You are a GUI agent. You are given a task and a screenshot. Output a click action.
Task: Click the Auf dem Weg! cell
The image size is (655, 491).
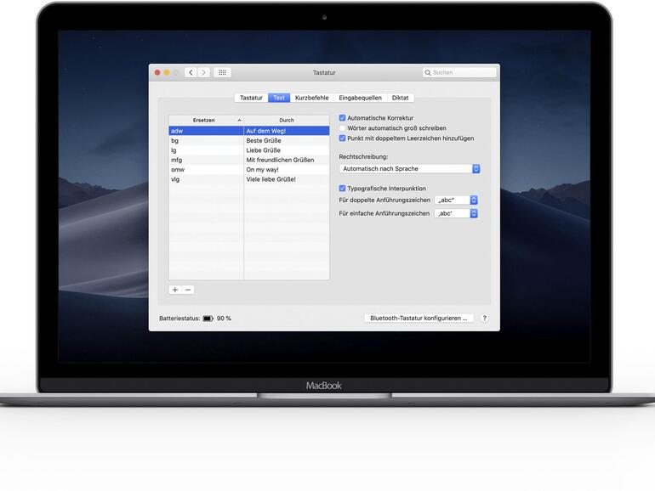tap(287, 131)
